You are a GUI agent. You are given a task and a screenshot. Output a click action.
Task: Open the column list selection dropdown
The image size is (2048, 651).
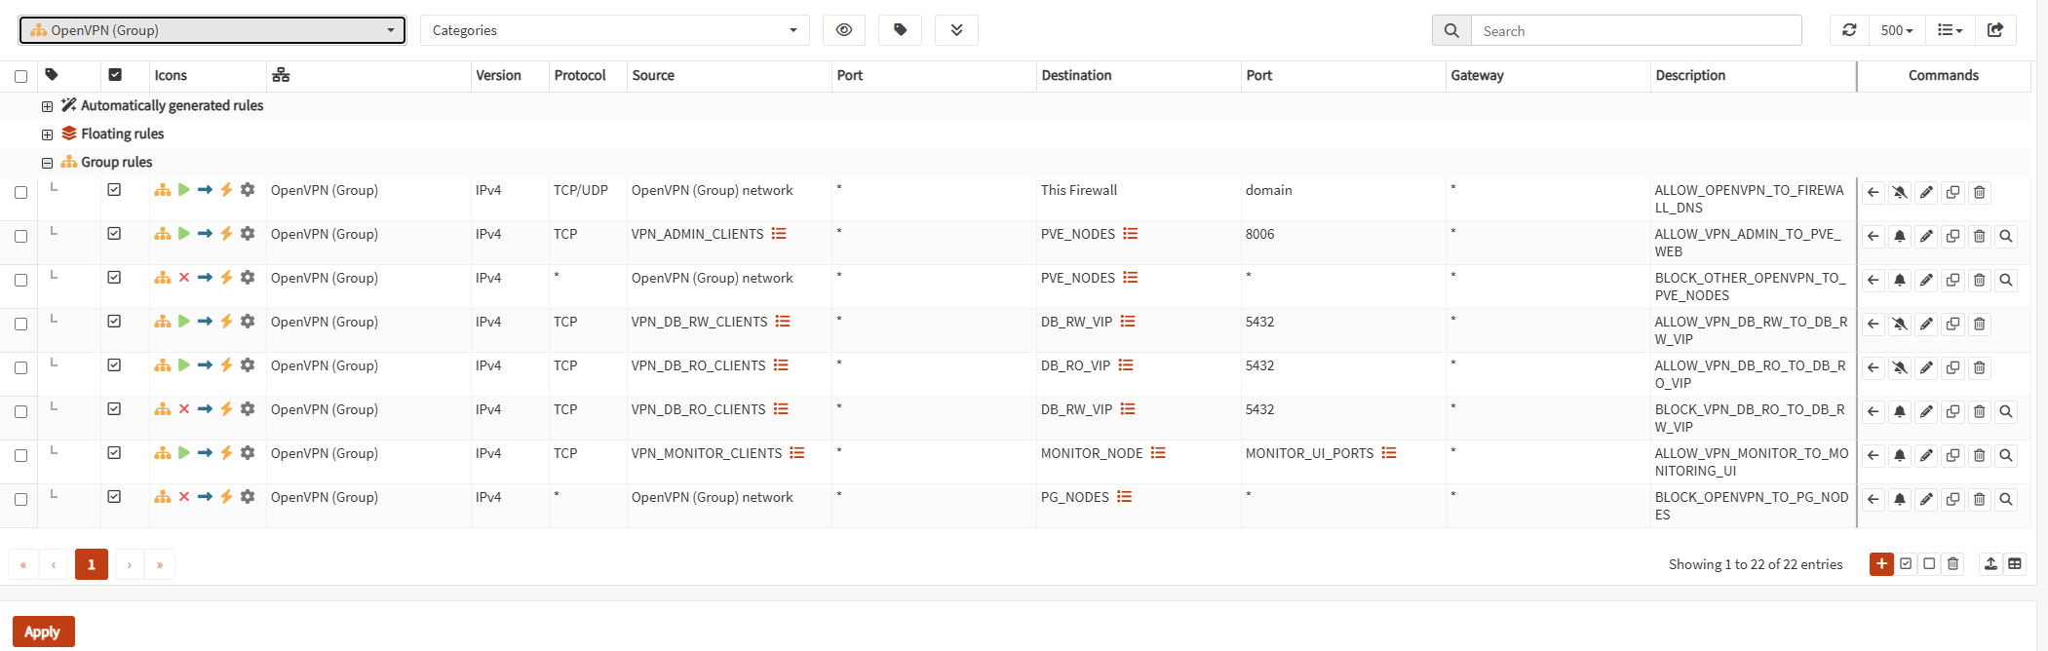coord(1950,30)
